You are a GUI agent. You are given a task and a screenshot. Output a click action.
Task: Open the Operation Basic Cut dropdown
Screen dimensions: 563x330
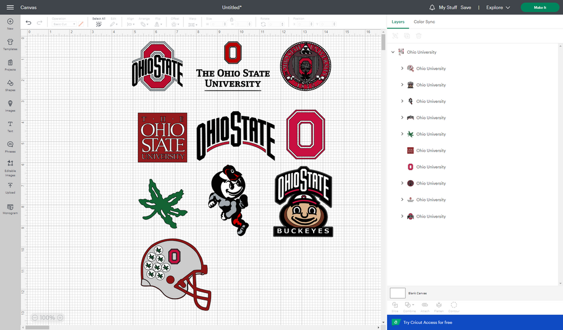pyautogui.click(x=64, y=24)
